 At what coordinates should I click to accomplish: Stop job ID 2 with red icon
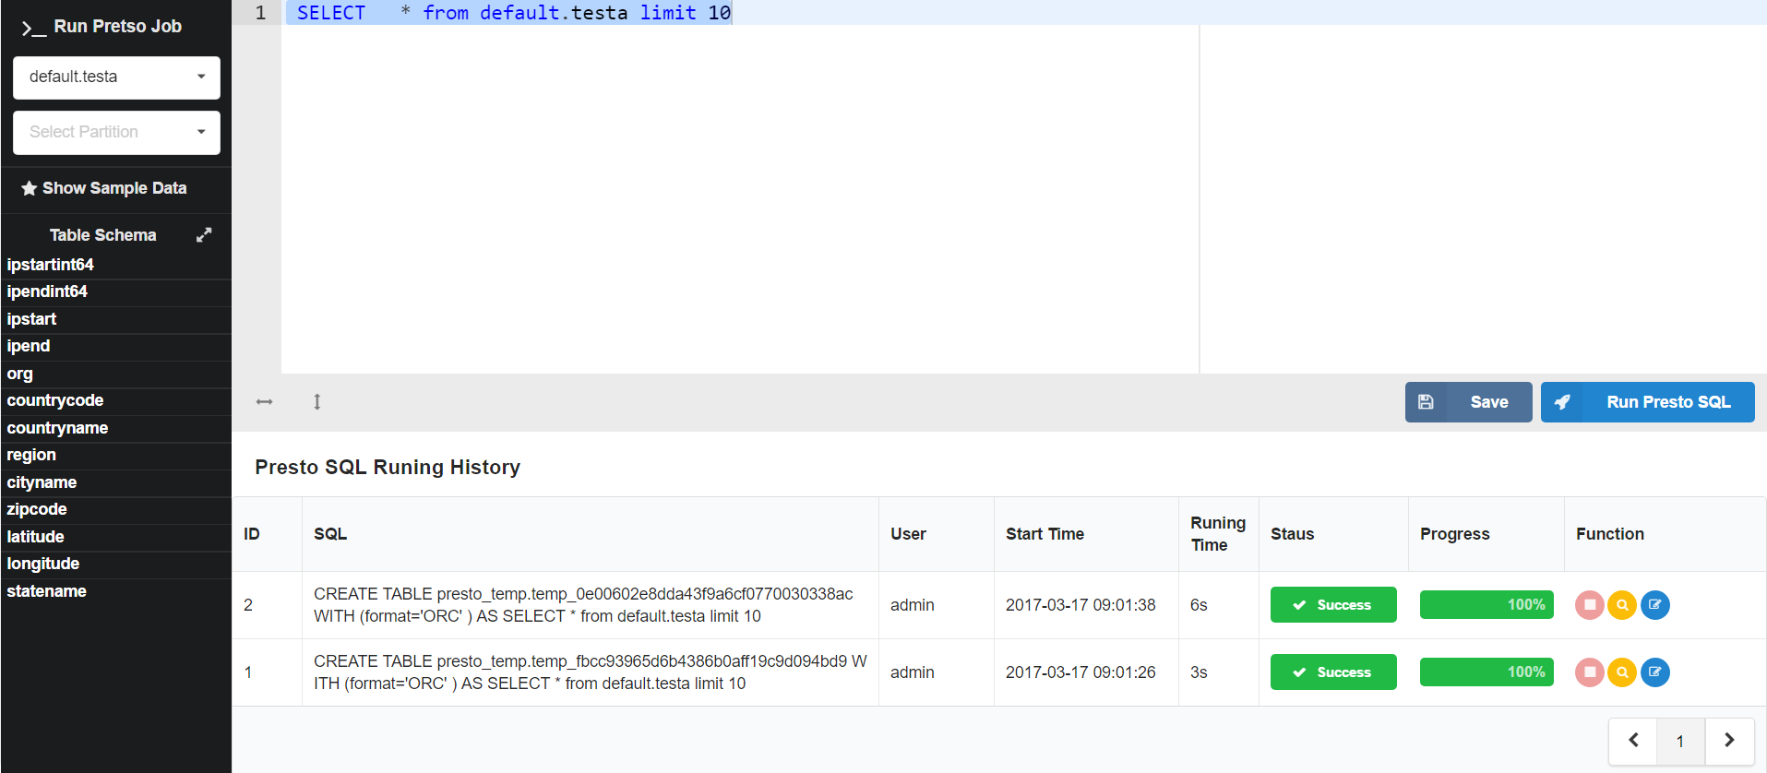coord(1590,605)
